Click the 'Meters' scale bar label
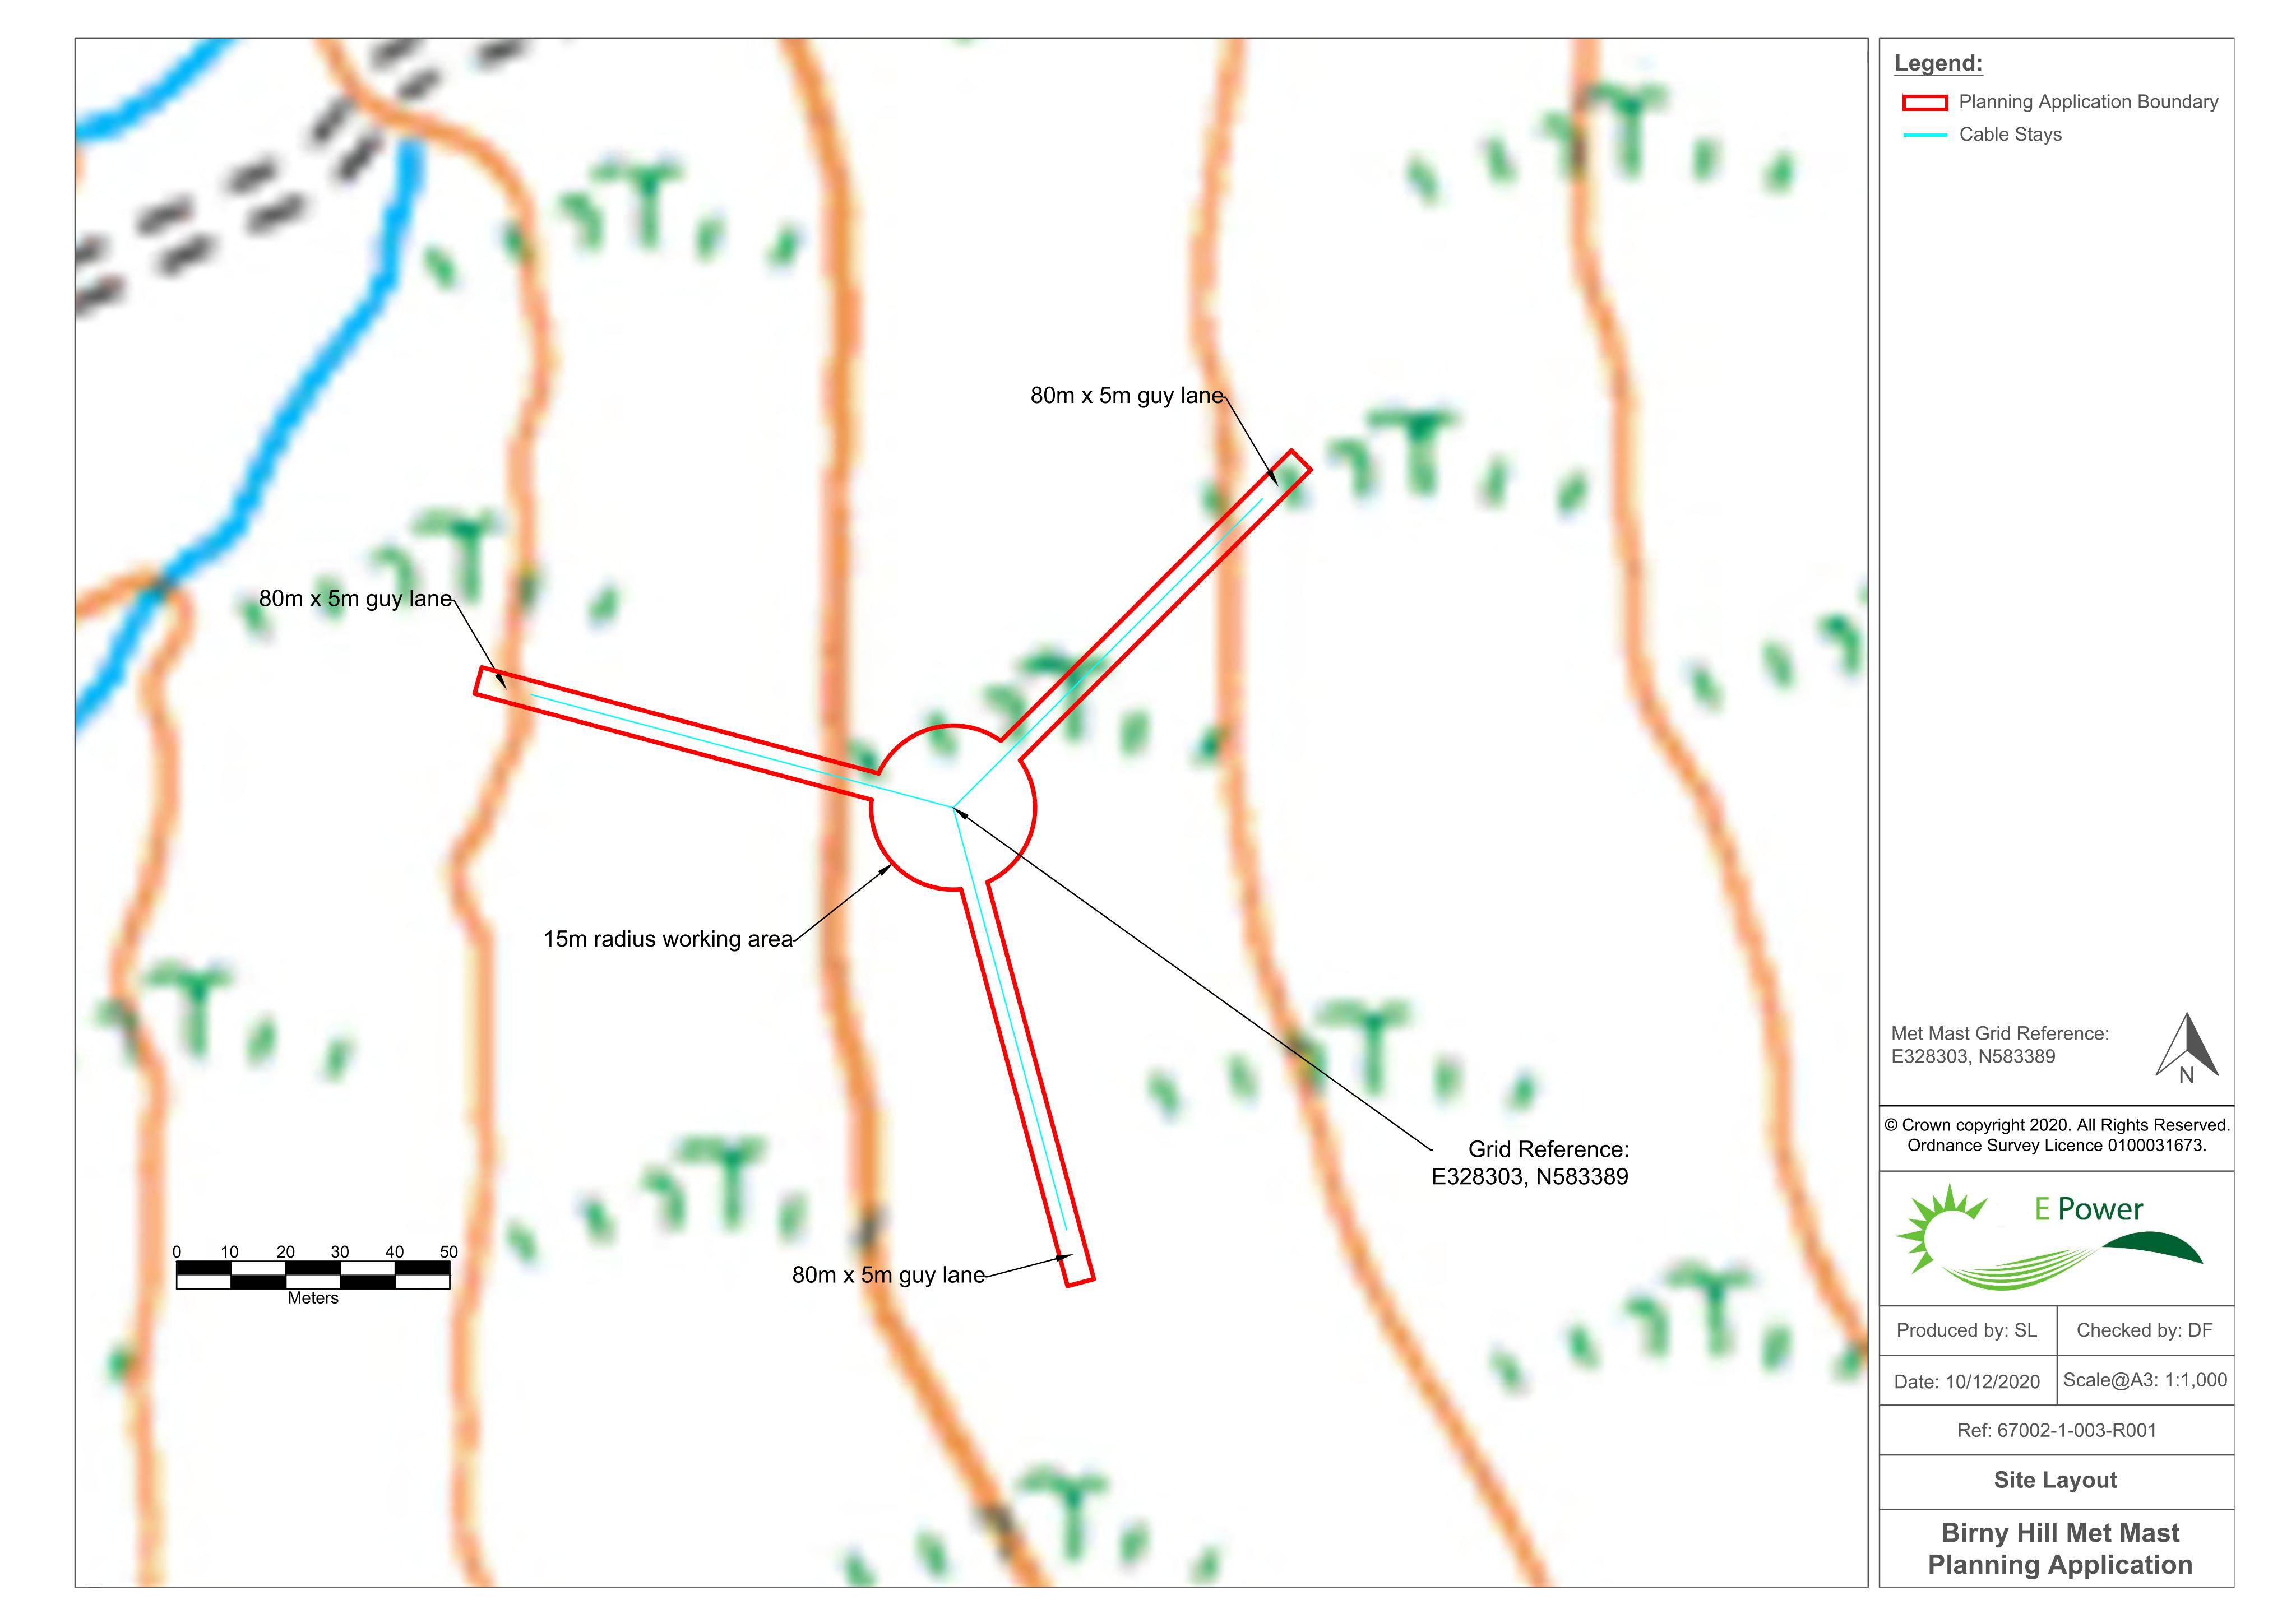 pos(313,1299)
